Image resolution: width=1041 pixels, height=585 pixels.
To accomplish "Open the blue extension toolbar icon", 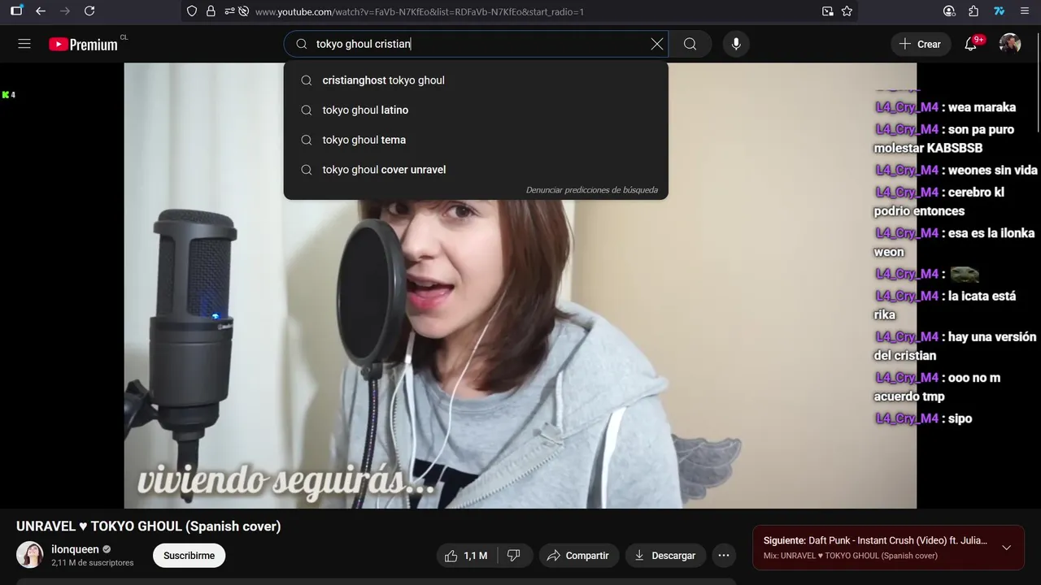I will tap(999, 11).
